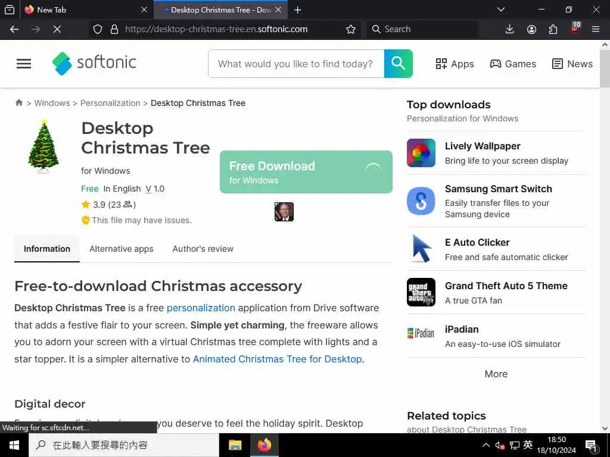Click the V 1.0 version label
The width and height of the screenshot is (610, 457).
(155, 189)
